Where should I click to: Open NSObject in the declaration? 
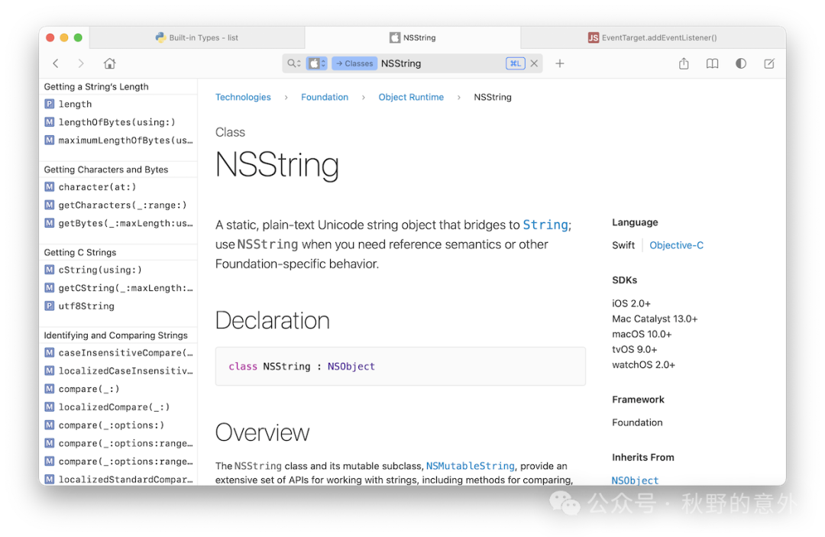(x=351, y=367)
